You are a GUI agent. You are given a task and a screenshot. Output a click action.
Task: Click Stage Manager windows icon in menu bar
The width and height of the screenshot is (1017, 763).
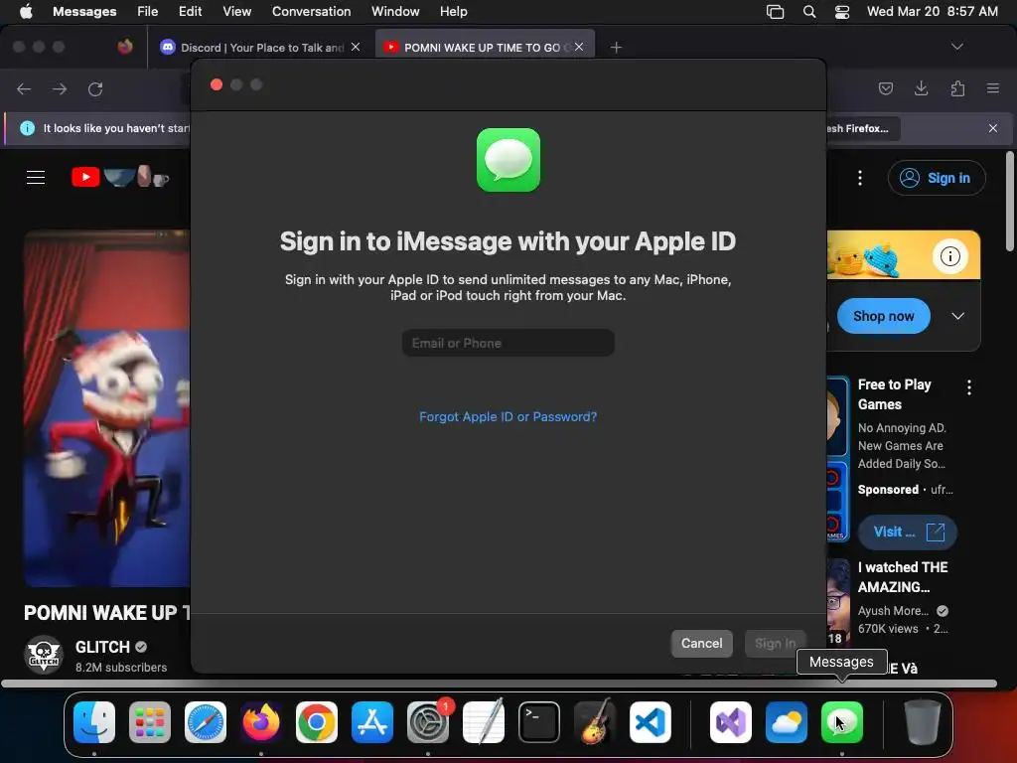point(775,12)
